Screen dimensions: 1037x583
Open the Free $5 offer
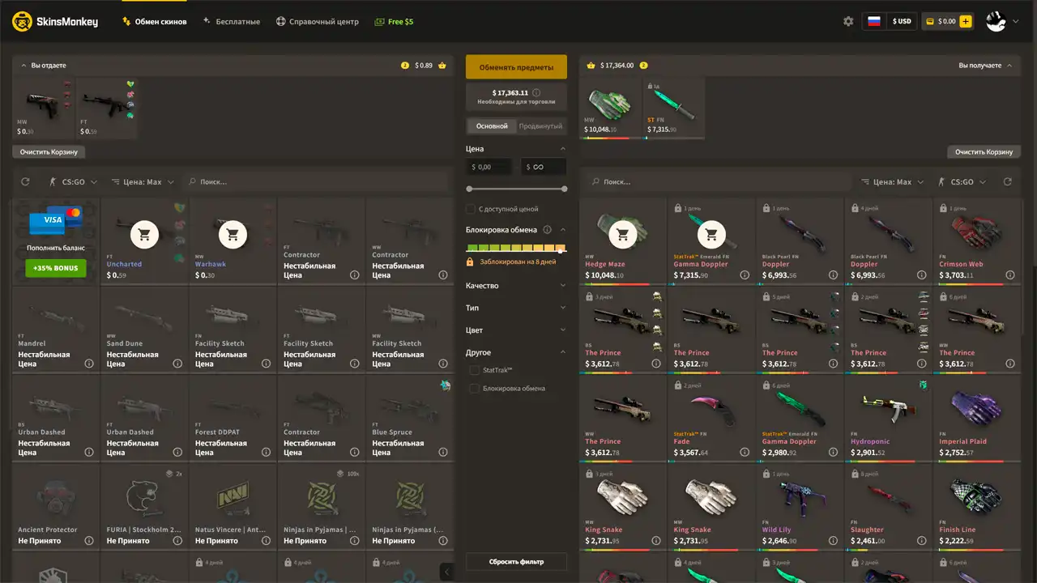394,22
